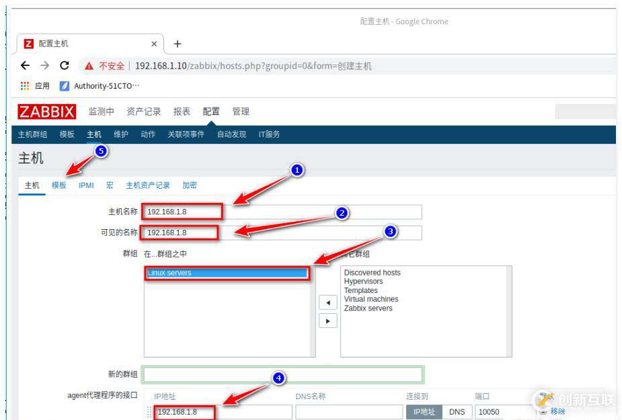The image size is (622, 420).
Task: Go to 主机群组 submenu
Action: point(32,134)
